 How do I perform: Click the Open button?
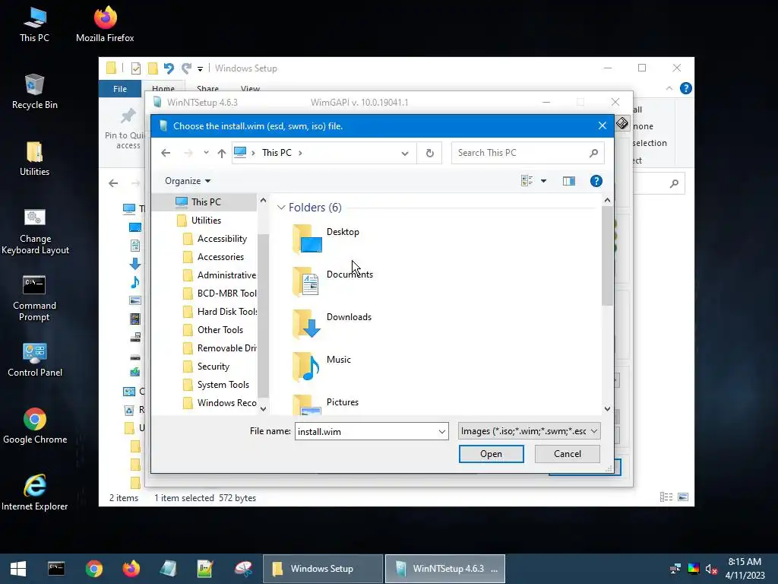pos(492,454)
